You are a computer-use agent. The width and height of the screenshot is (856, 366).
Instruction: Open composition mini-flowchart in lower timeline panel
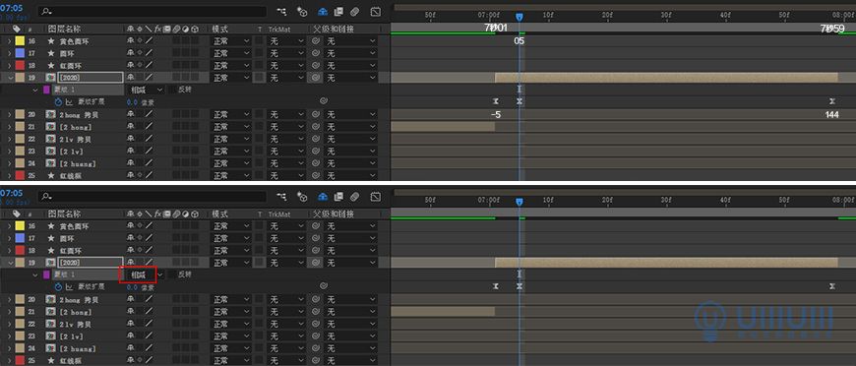pos(281,196)
